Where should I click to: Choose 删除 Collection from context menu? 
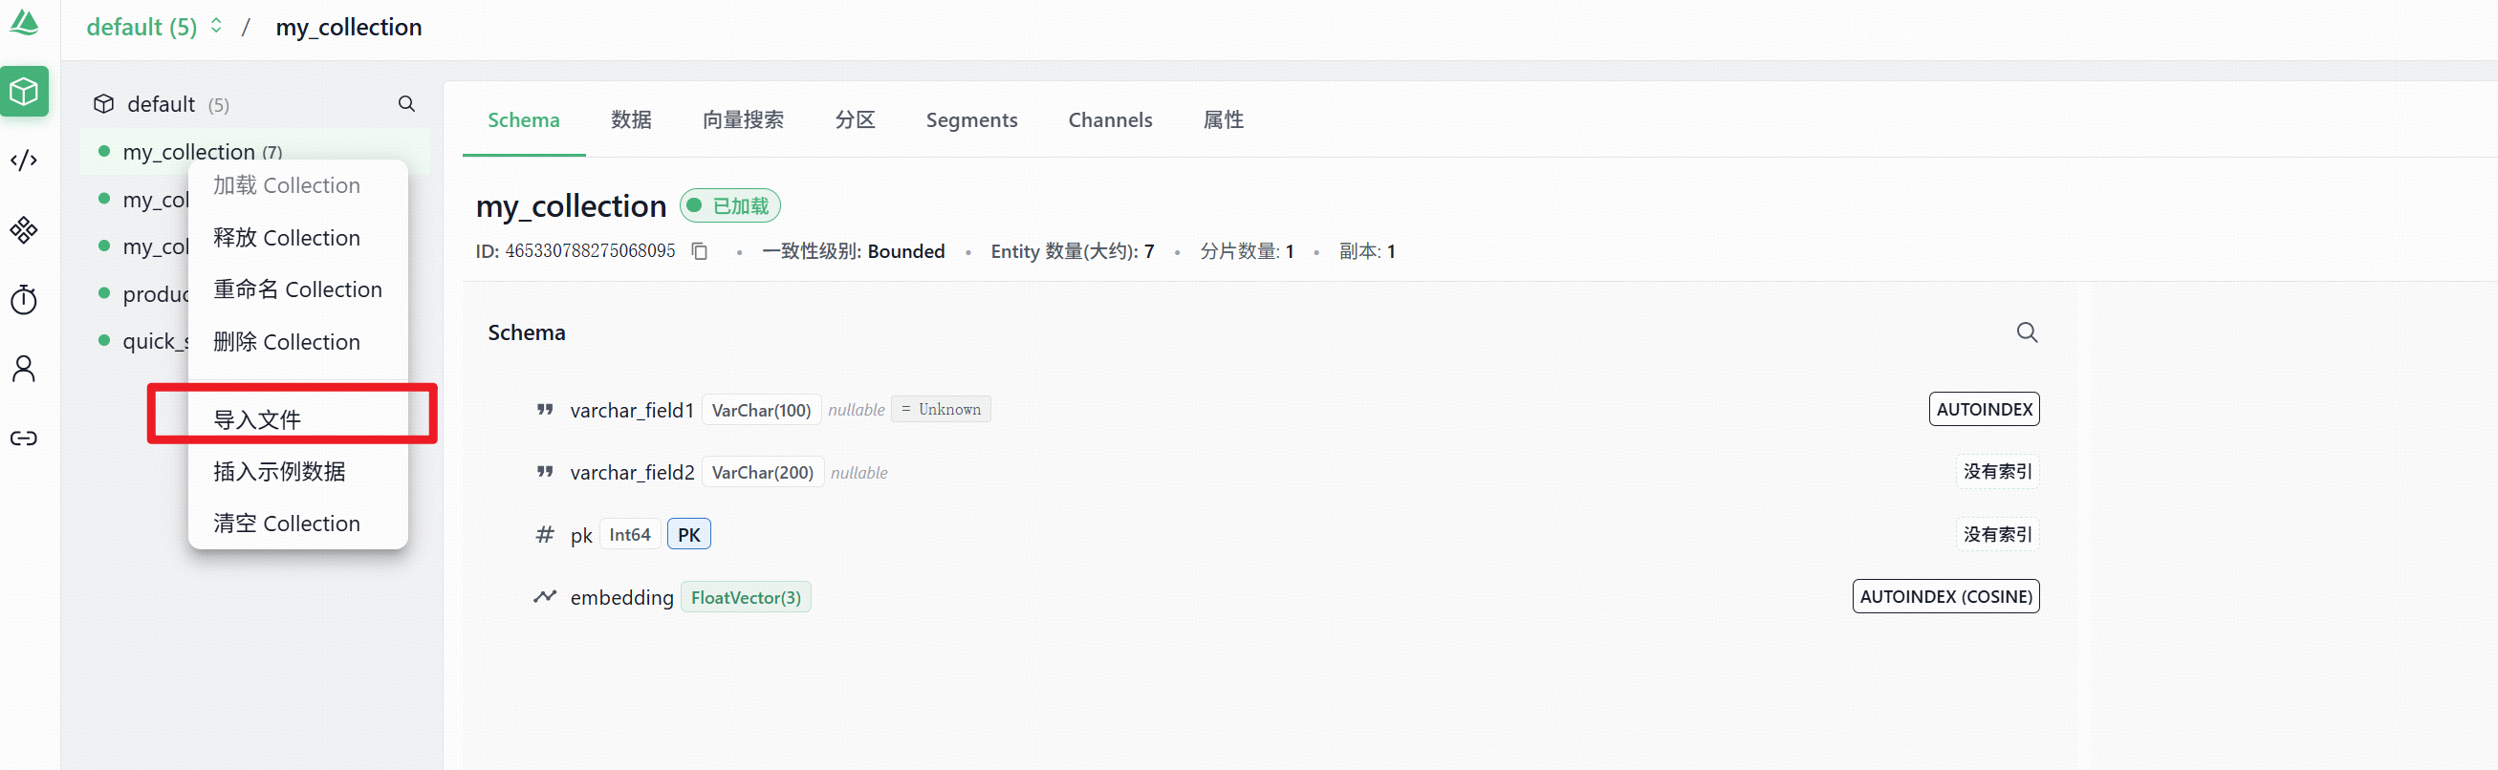click(x=297, y=342)
